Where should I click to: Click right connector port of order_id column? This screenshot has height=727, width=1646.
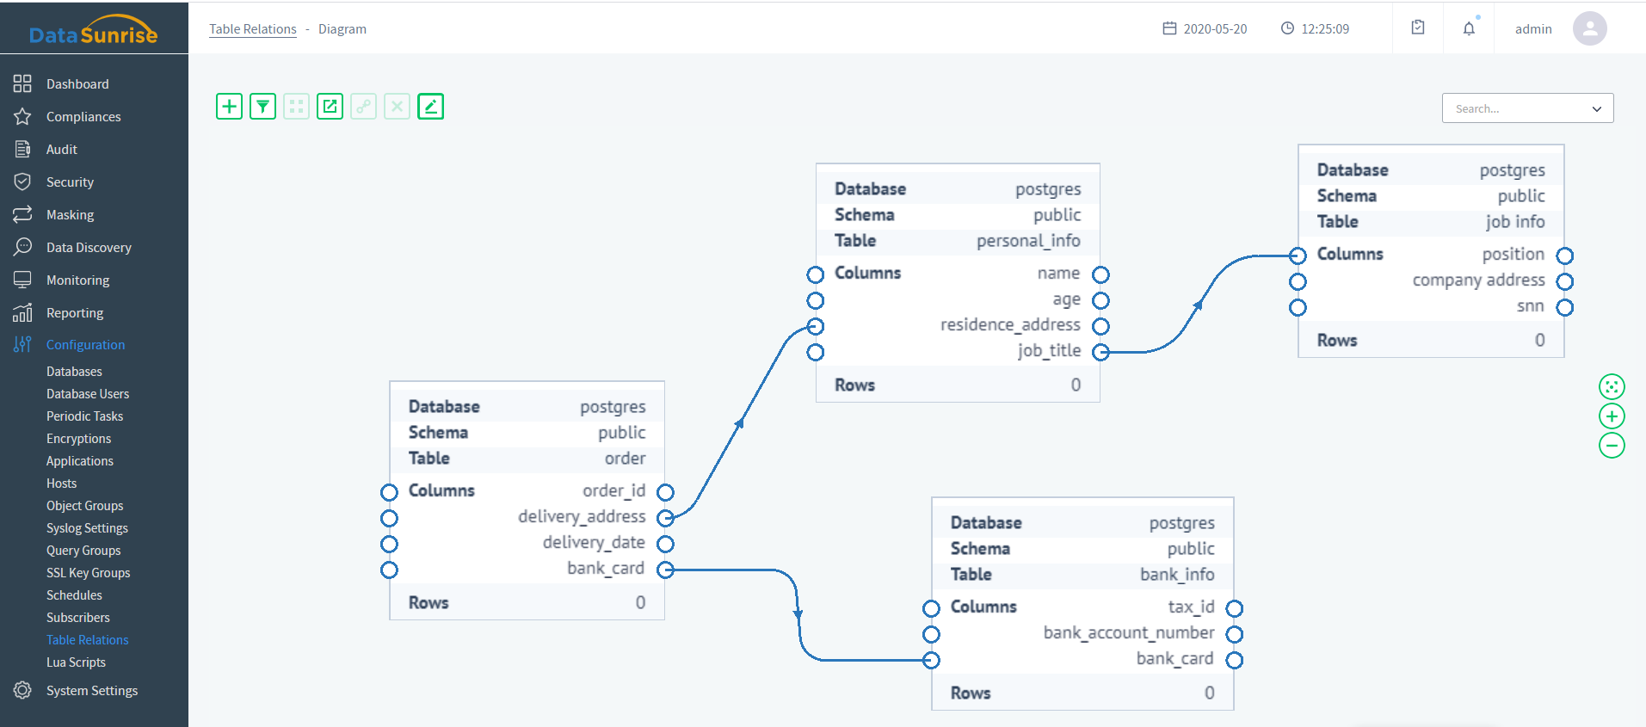(665, 492)
